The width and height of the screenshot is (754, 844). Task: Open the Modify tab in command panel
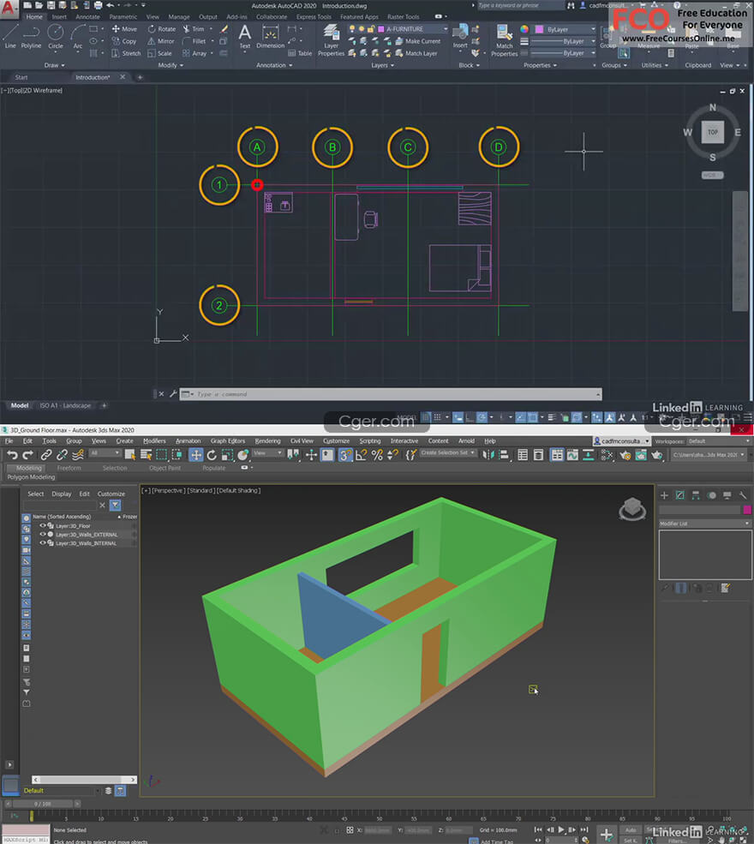(x=680, y=495)
